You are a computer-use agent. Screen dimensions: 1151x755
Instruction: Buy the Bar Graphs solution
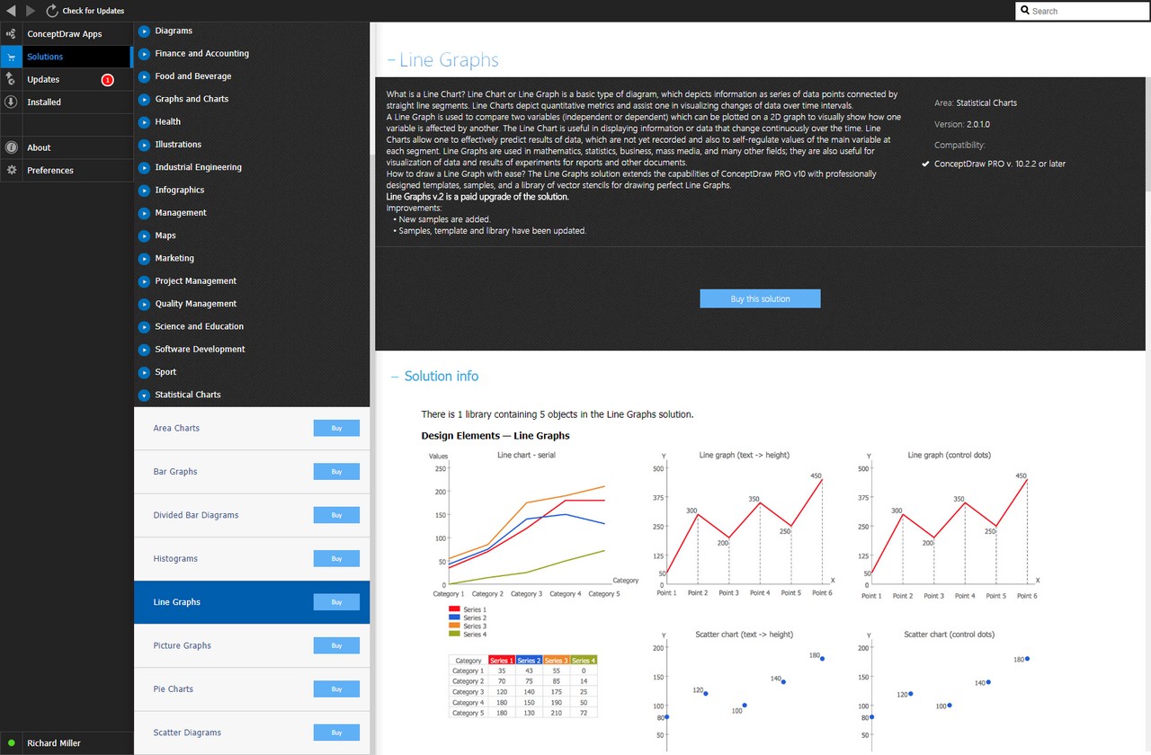pos(336,472)
